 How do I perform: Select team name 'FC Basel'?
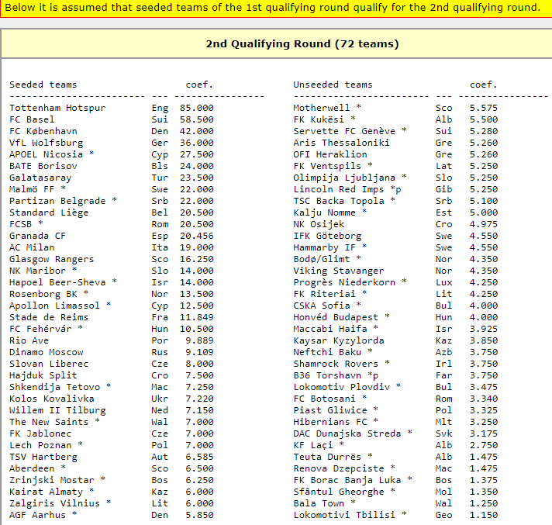(x=32, y=119)
